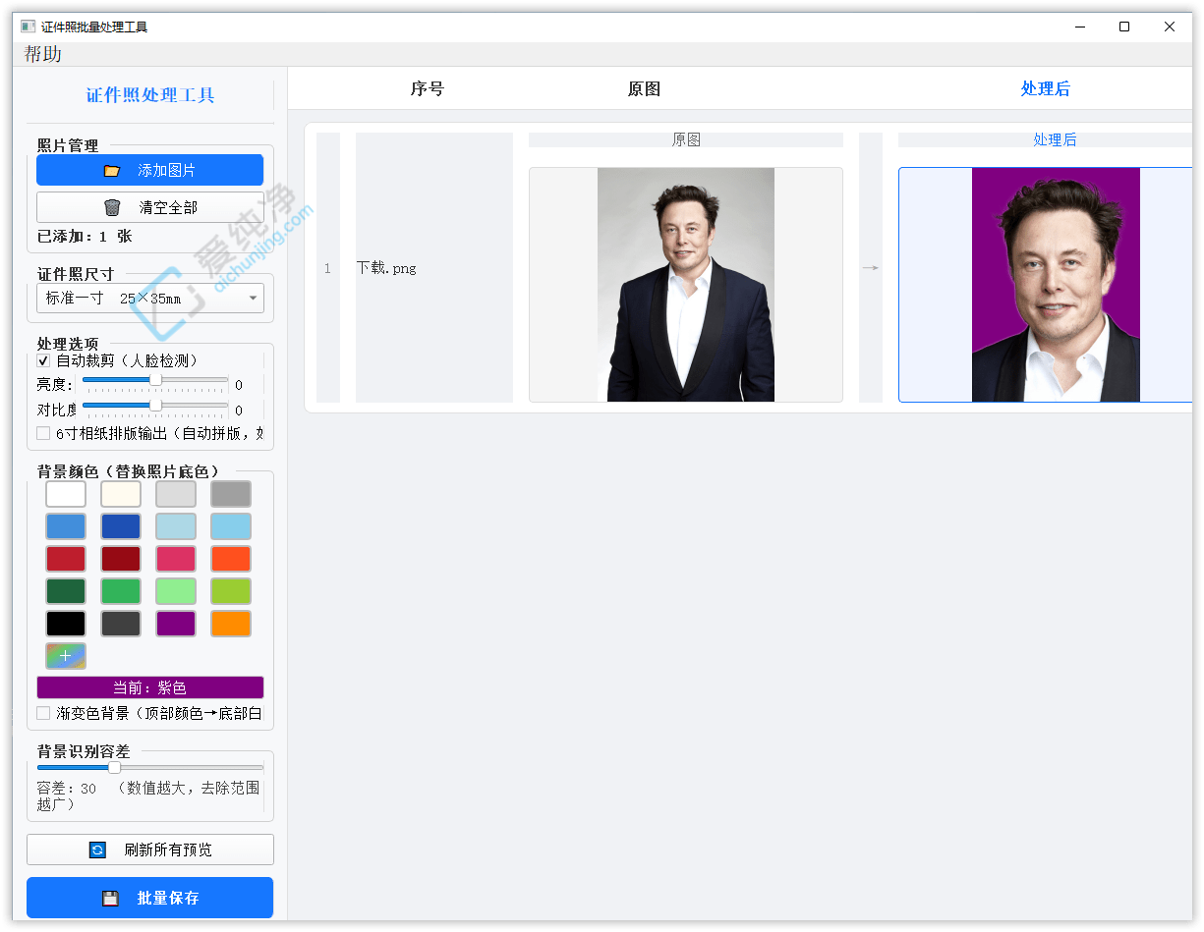Click the arrow between original and processed
Image resolution: width=1204 pixels, height=932 pixels.
(870, 267)
